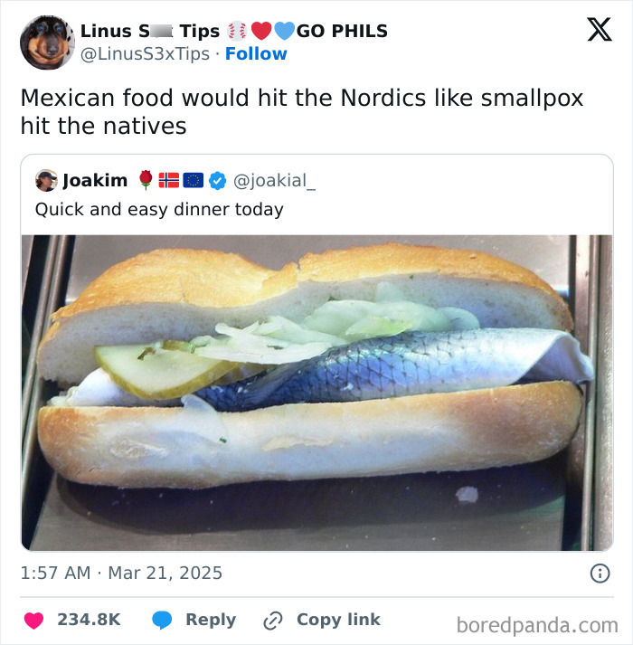Image resolution: width=633 pixels, height=645 pixels.
Task: Click the rose emoji beside Joakim
Action: (146, 180)
